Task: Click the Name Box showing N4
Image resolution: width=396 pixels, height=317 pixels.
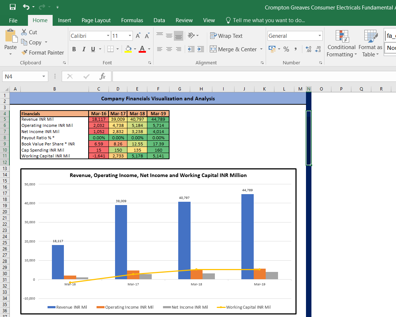Action: click(25, 76)
